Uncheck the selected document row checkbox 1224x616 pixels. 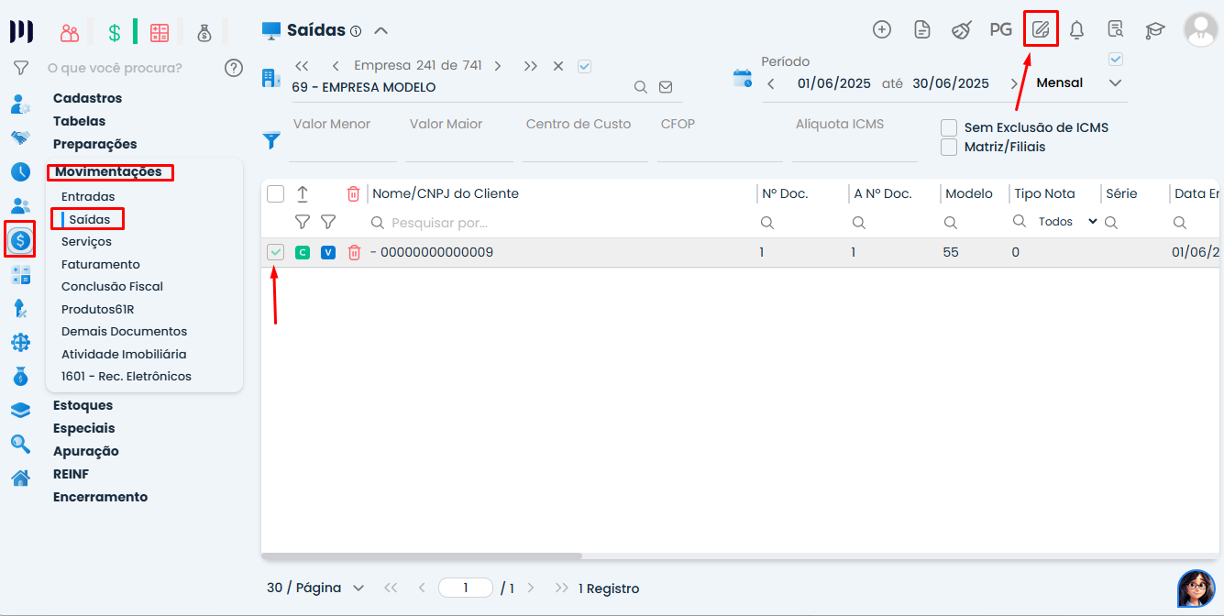click(x=275, y=252)
